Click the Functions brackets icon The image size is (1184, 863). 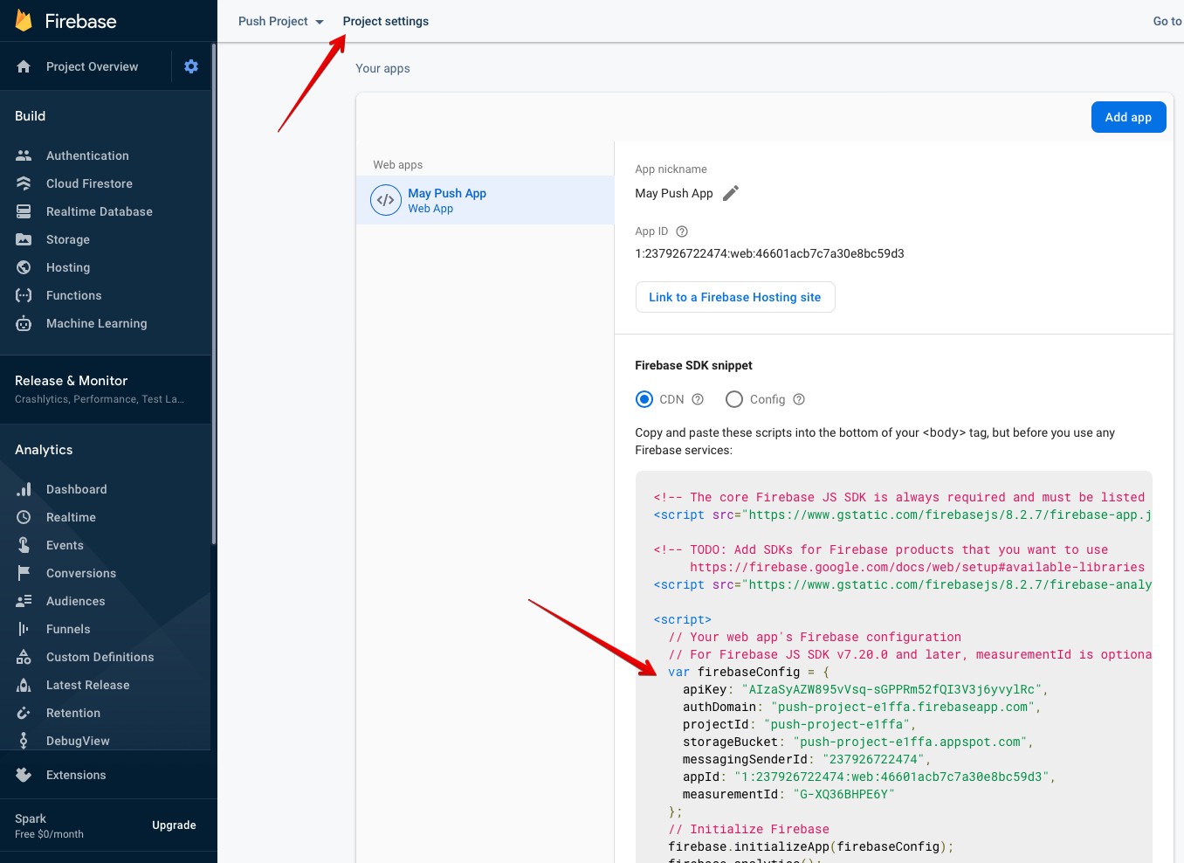pyautogui.click(x=24, y=295)
